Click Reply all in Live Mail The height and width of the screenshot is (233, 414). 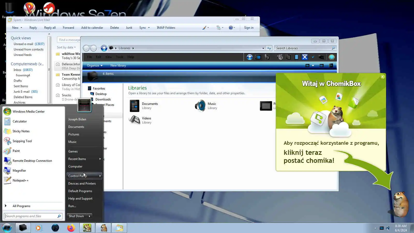pos(50,28)
